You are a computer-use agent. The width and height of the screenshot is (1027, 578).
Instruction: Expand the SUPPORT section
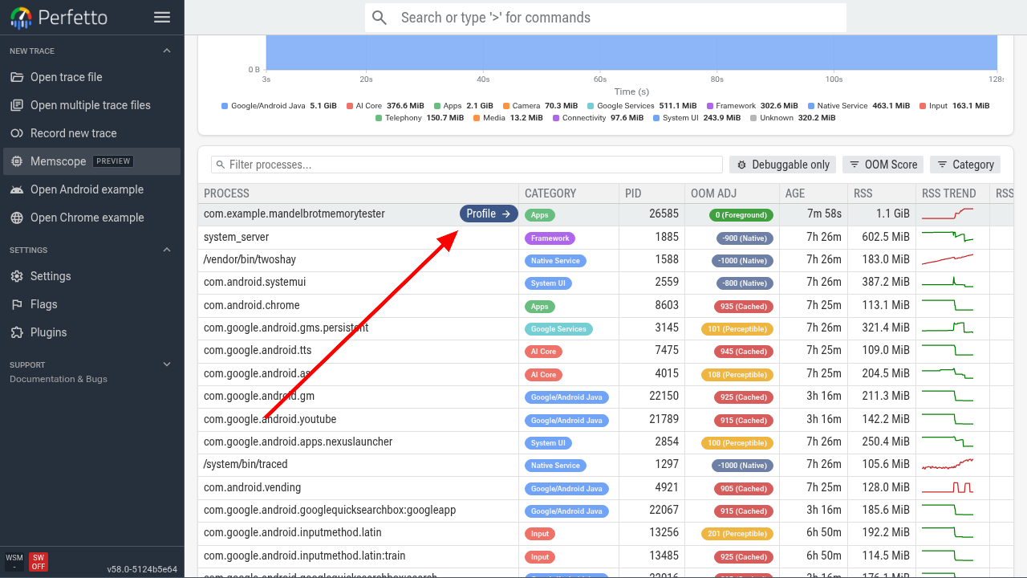(167, 364)
